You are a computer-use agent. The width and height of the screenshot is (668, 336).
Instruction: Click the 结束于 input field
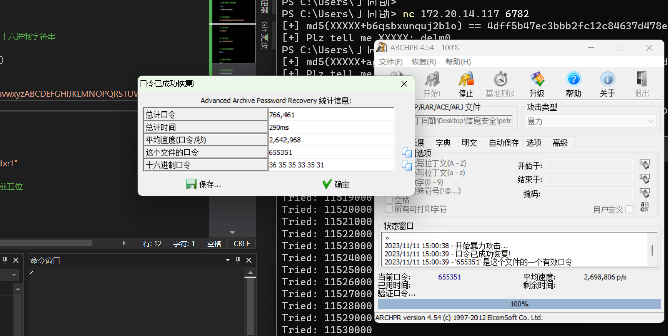point(589,179)
